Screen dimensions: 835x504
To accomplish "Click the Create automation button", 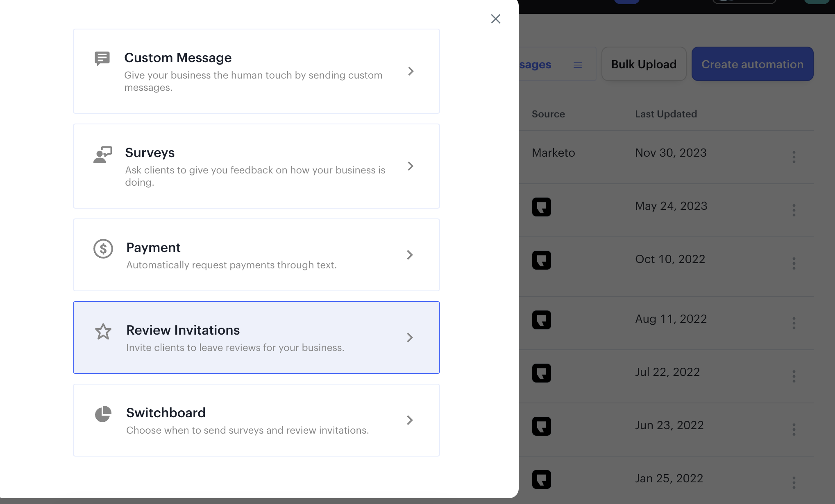I will [x=752, y=64].
